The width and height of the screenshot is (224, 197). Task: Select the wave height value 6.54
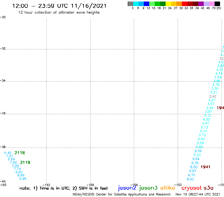point(196,159)
